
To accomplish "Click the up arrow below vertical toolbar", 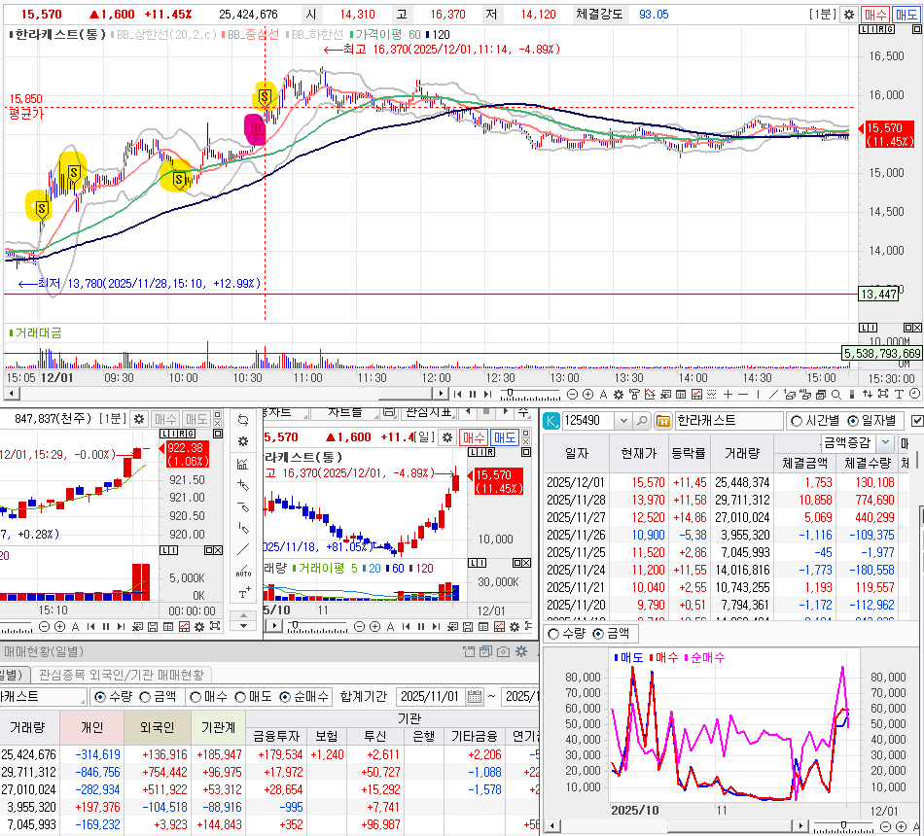I will [243, 615].
